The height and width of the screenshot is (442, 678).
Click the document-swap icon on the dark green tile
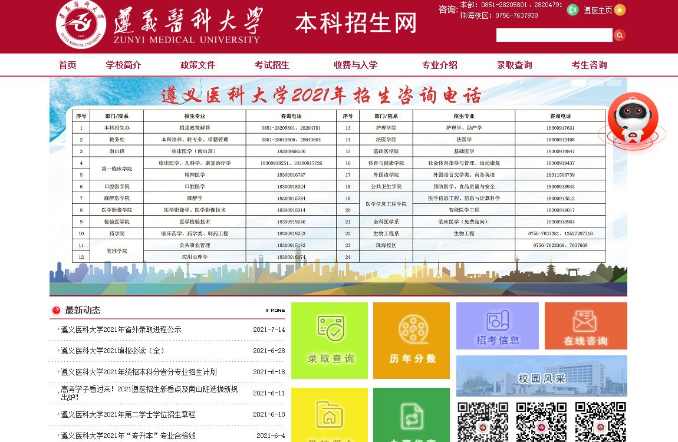[412, 415]
